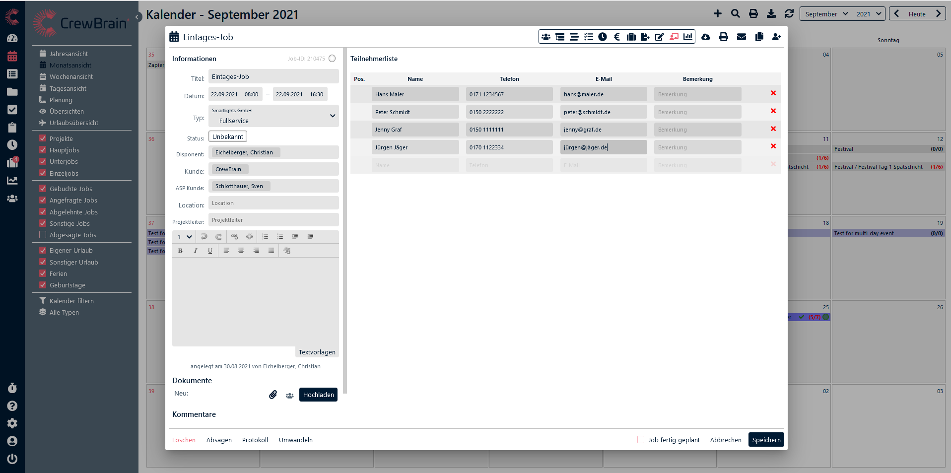This screenshot has width=951, height=473.
Task: Uncheck the Geburtstage filter checkbox
Action: 43,285
